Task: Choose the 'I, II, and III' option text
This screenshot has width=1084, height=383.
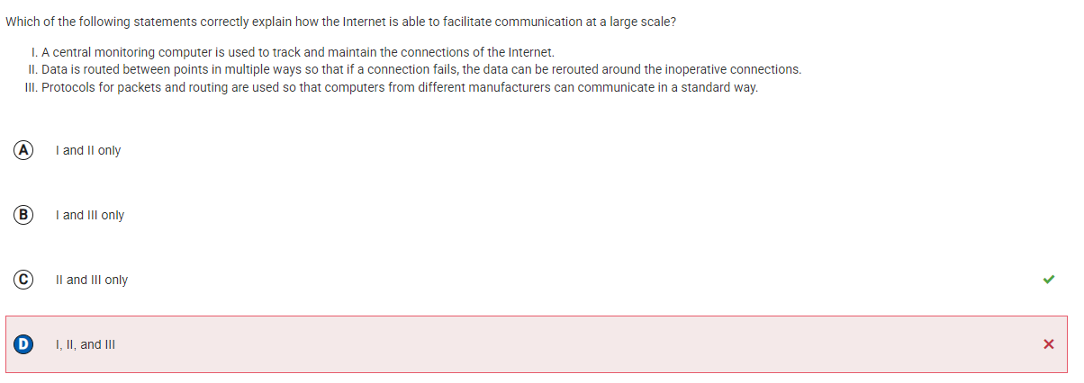Action: click(x=86, y=344)
